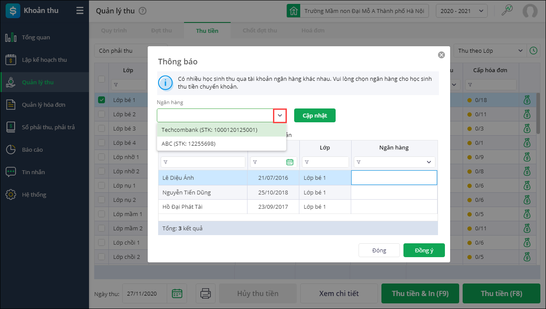The width and height of the screenshot is (546, 309).
Task: Tick the Lớp bé 2 row checkbox
Action: pos(102,115)
